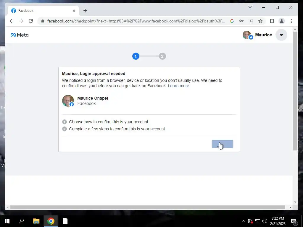Click the blue continue button
This screenshot has height=227, width=303.
[223, 144]
